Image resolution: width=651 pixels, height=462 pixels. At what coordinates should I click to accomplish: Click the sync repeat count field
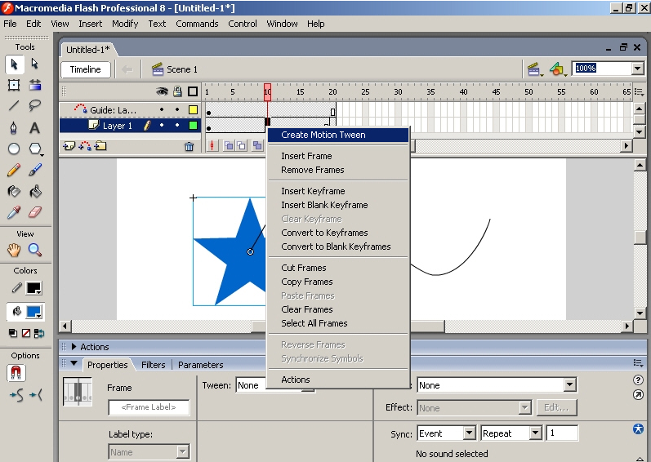click(x=562, y=433)
